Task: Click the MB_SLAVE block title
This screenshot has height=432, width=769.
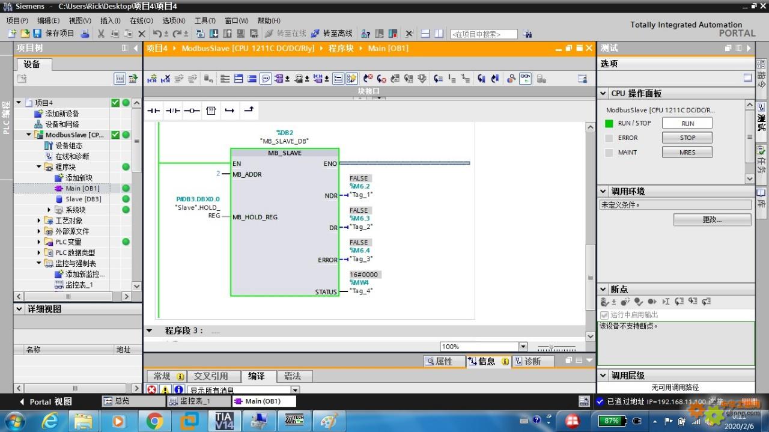Action: (285, 153)
